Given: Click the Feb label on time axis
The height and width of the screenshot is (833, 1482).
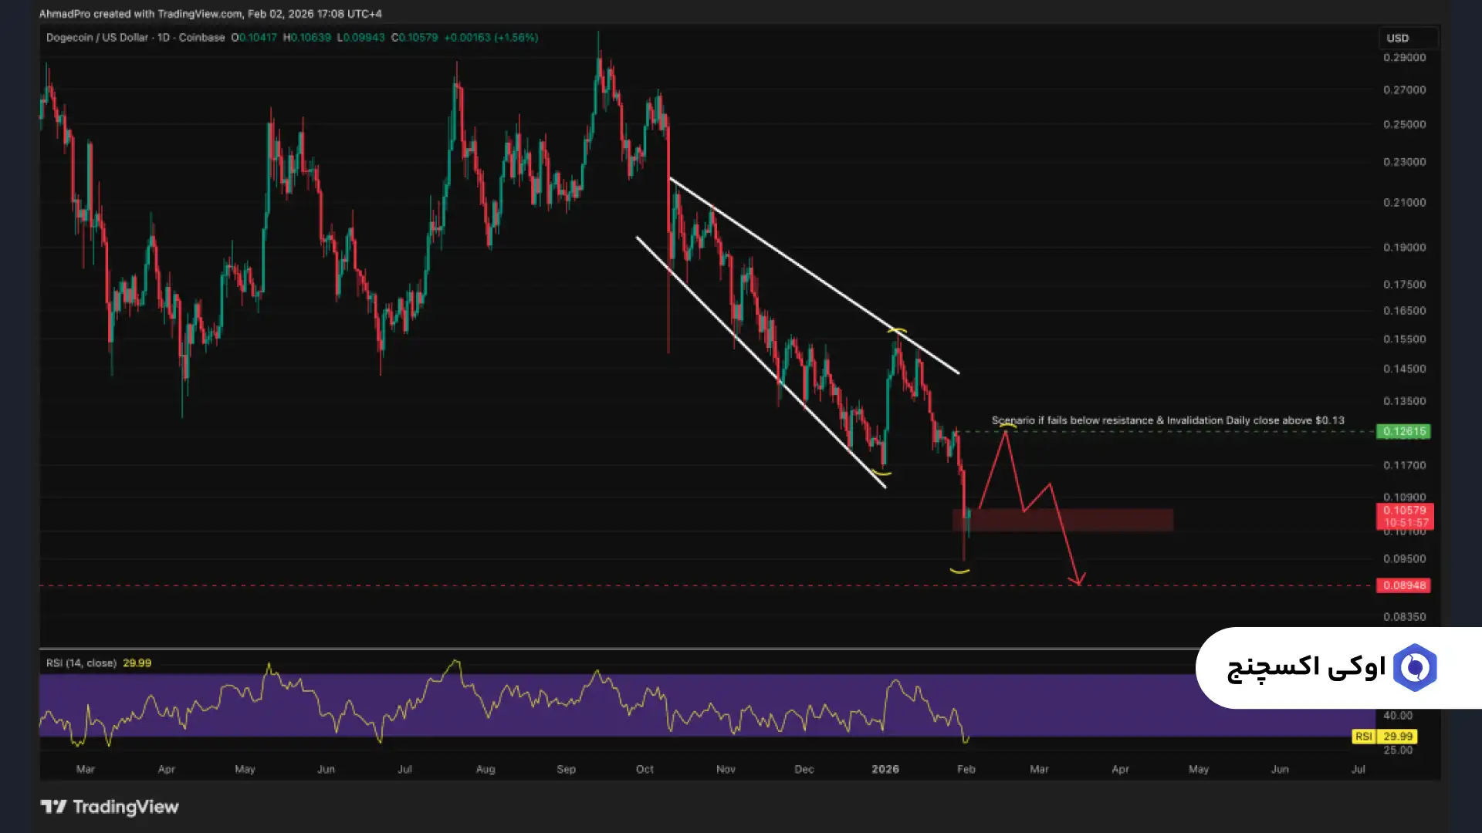Looking at the screenshot, I should [x=966, y=769].
